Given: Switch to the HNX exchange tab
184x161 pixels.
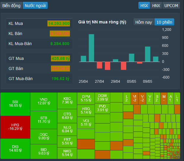Looking at the screenshot, I should pyautogui.click(x=156, y=6).
